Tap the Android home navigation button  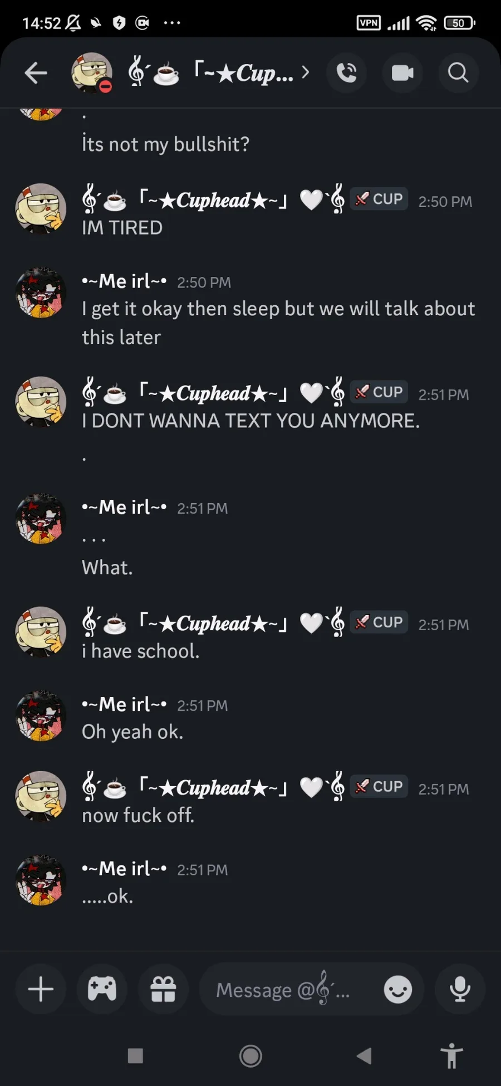(x=250, y=1055)
